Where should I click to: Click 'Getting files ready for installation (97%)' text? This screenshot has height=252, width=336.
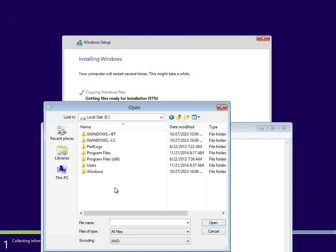click(x=122, y=98)
